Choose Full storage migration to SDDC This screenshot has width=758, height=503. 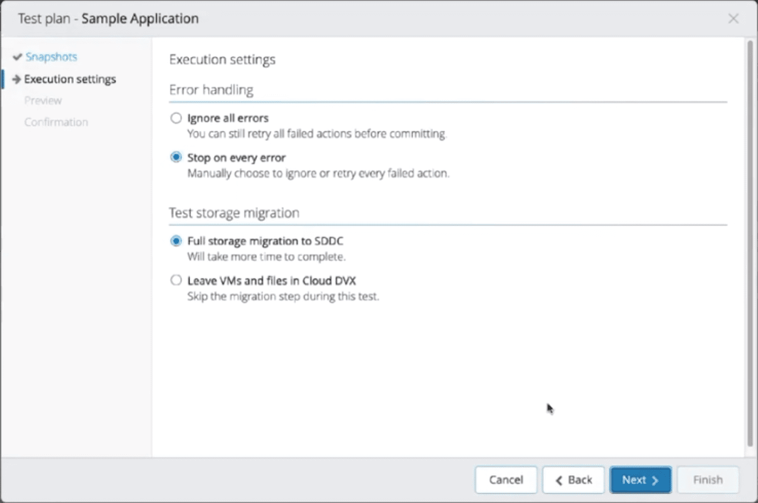[176, 241]
